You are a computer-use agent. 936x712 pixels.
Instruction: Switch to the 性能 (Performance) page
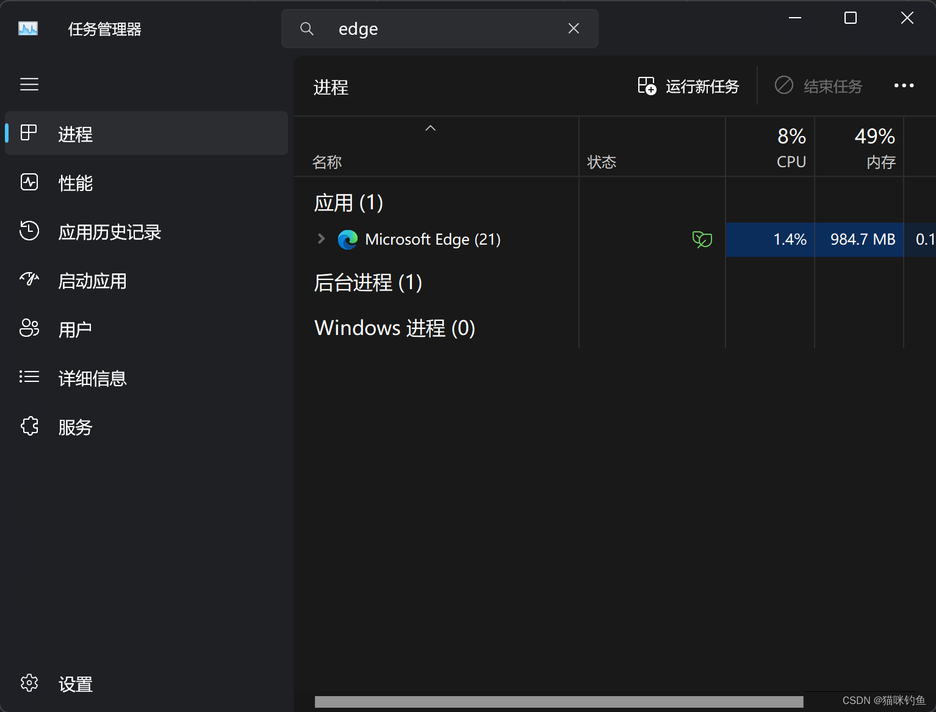tap(146, 182)
